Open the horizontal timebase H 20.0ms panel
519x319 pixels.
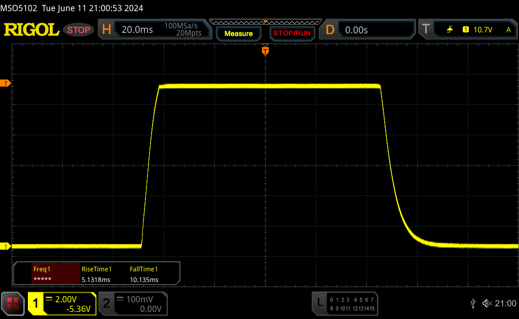[155, 29]
